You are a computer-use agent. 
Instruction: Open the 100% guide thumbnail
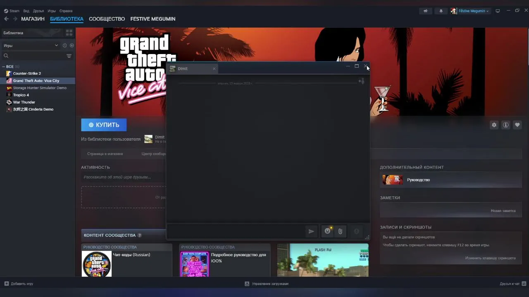coord(195,264)
